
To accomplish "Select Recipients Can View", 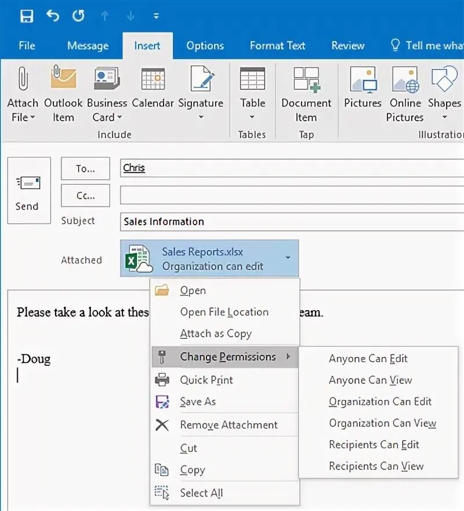I will tap(378, 466).
